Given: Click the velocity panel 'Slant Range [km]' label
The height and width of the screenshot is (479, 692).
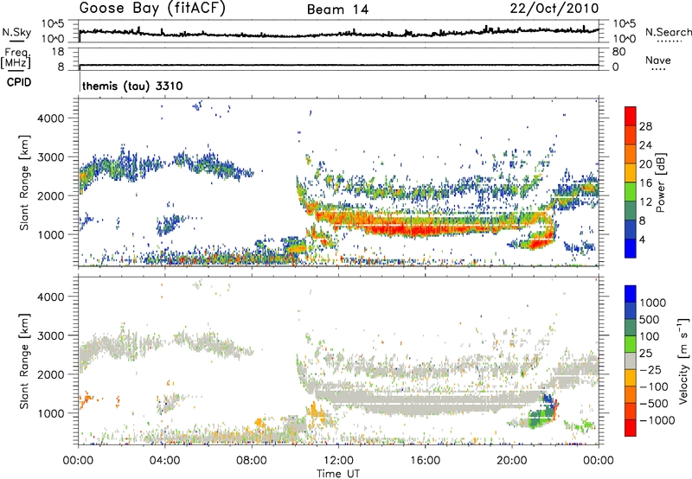Looking at the screenshot, I should 24,361.
